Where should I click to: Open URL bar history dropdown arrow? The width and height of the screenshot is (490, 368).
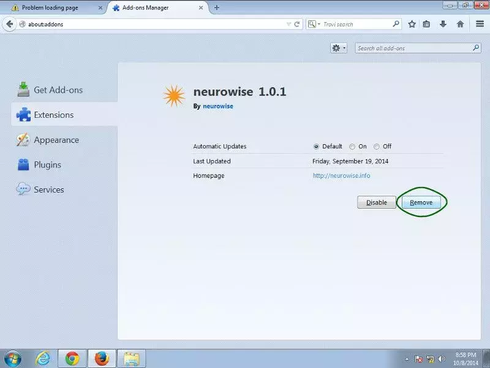[288, 24]
